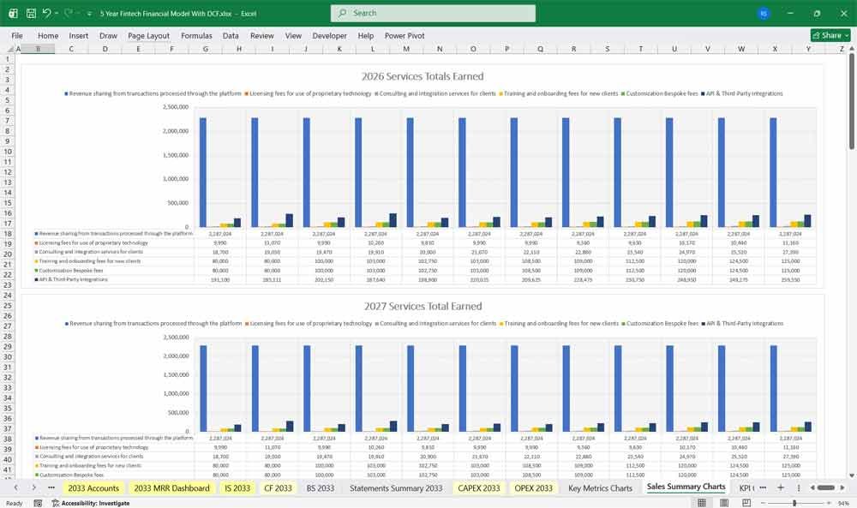
Task: Switch to Page Layout view icon
Action: (x=724, y=503)
